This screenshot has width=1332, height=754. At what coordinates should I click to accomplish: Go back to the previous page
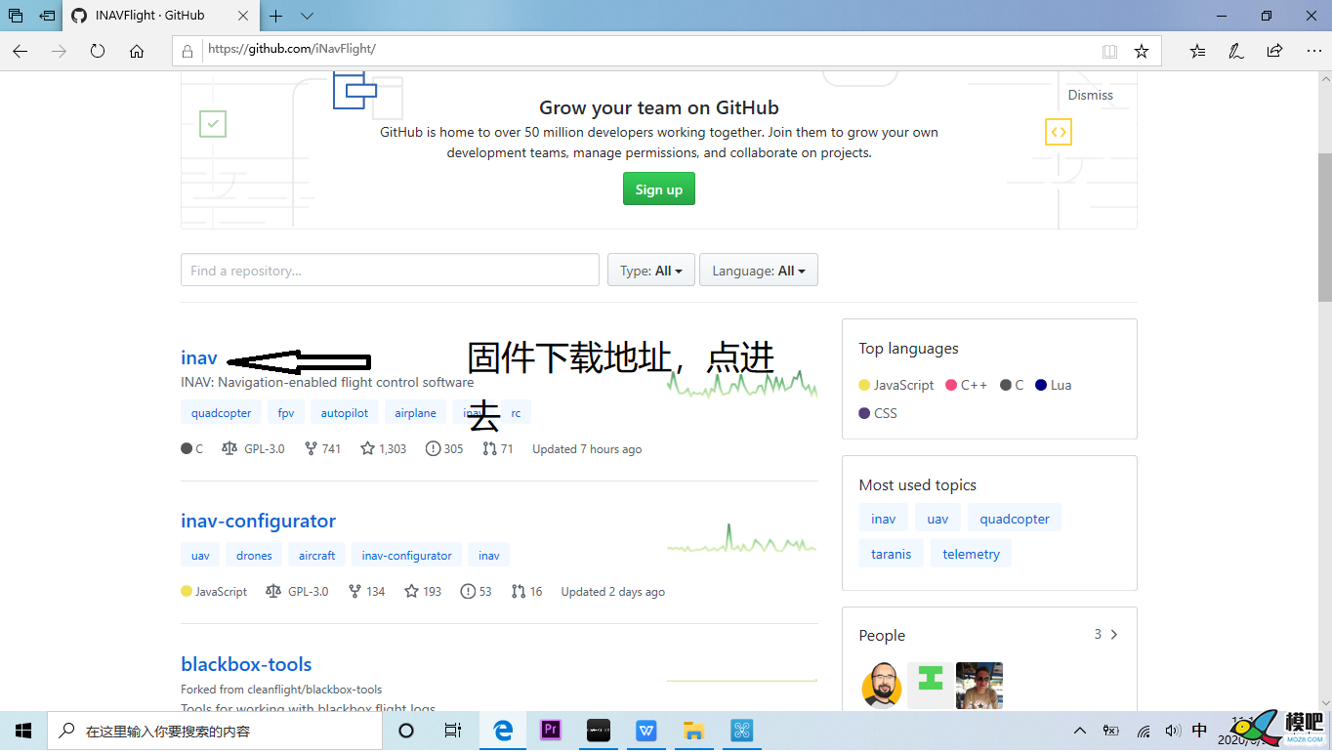[x=21, y=51]
